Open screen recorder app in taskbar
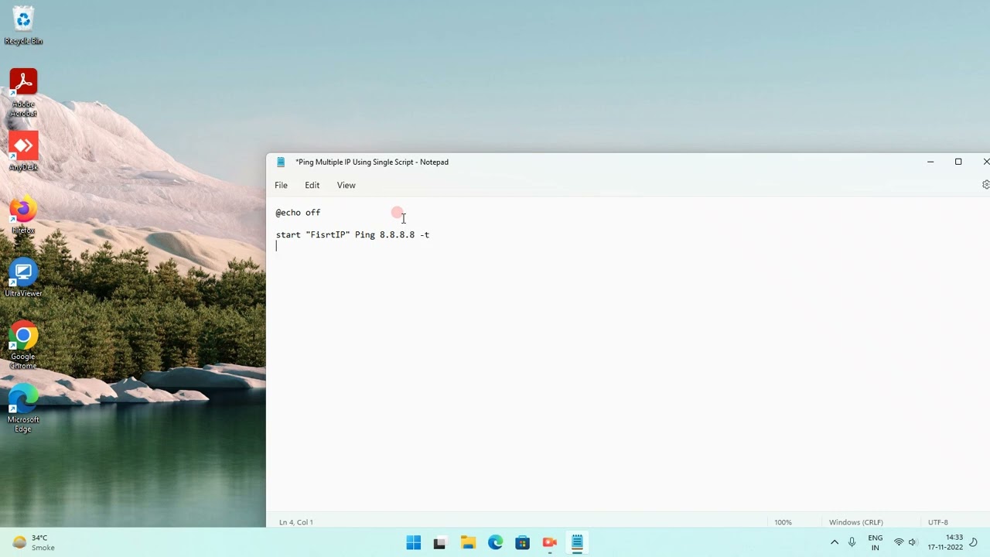 click(549, 542)
